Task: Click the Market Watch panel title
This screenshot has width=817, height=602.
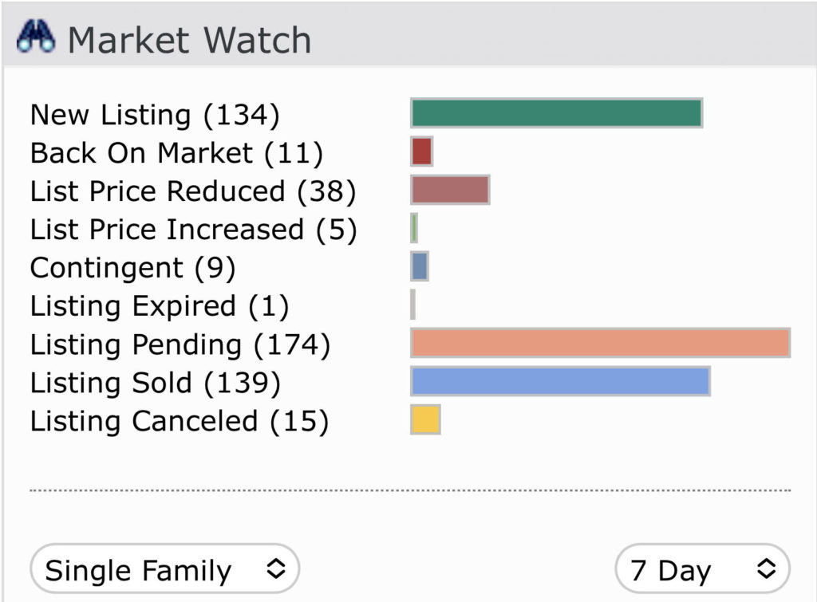Action: [x=190, y=40]
